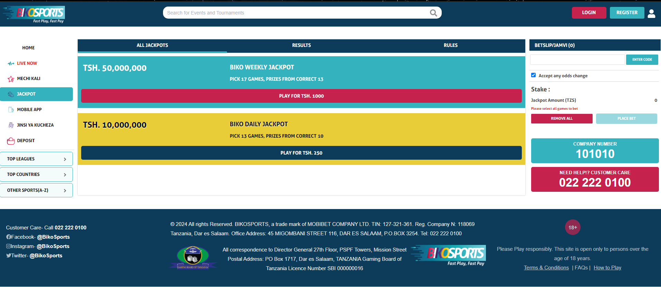Image resolution: width=661 pixels, height=287 pixels.
Task: Open Live Now in sidebar
Action: (27, 63)
